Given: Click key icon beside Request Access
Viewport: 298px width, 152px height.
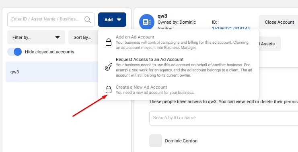Looking at the screenshot, I should [x=109, y=67].
